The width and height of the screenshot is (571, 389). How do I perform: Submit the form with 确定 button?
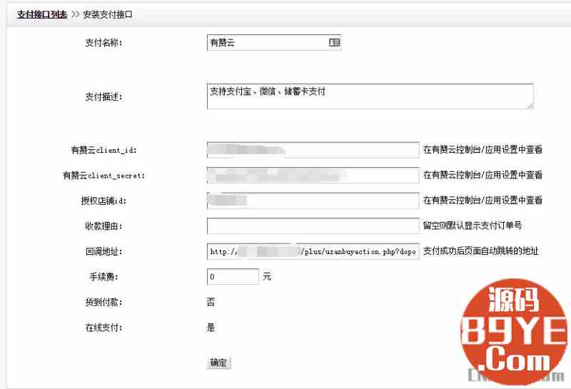click(x=218, y=363)
